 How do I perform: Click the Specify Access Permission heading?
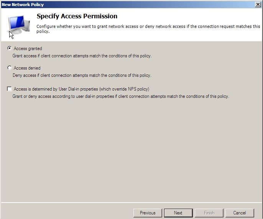click(77, 16)
